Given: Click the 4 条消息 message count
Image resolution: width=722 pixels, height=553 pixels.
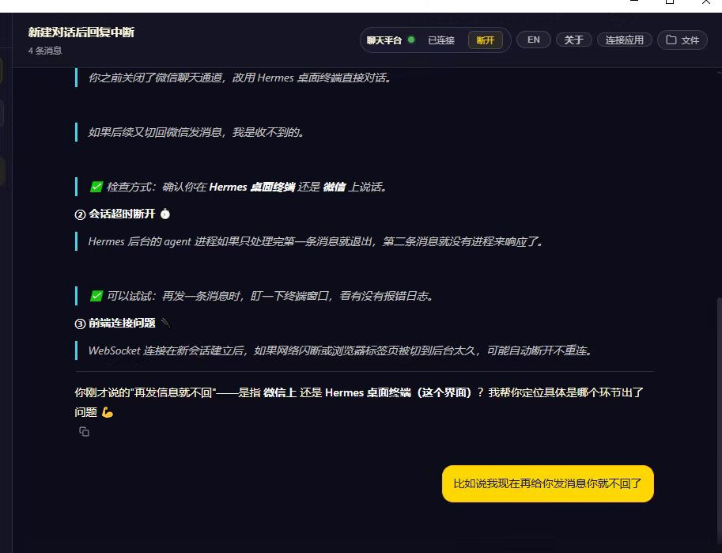Looking at the screenshot, I should tap(44, 51).
